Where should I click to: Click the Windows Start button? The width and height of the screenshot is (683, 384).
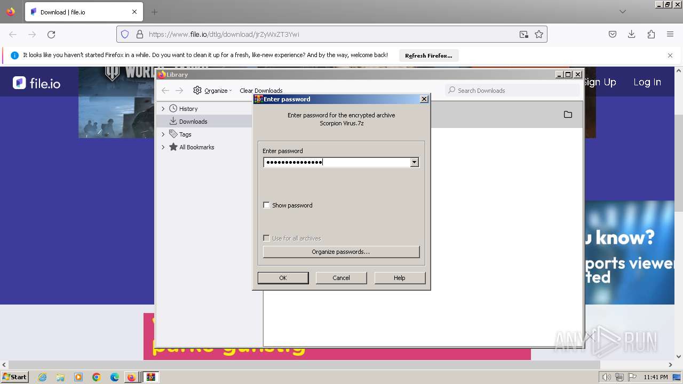15,377
